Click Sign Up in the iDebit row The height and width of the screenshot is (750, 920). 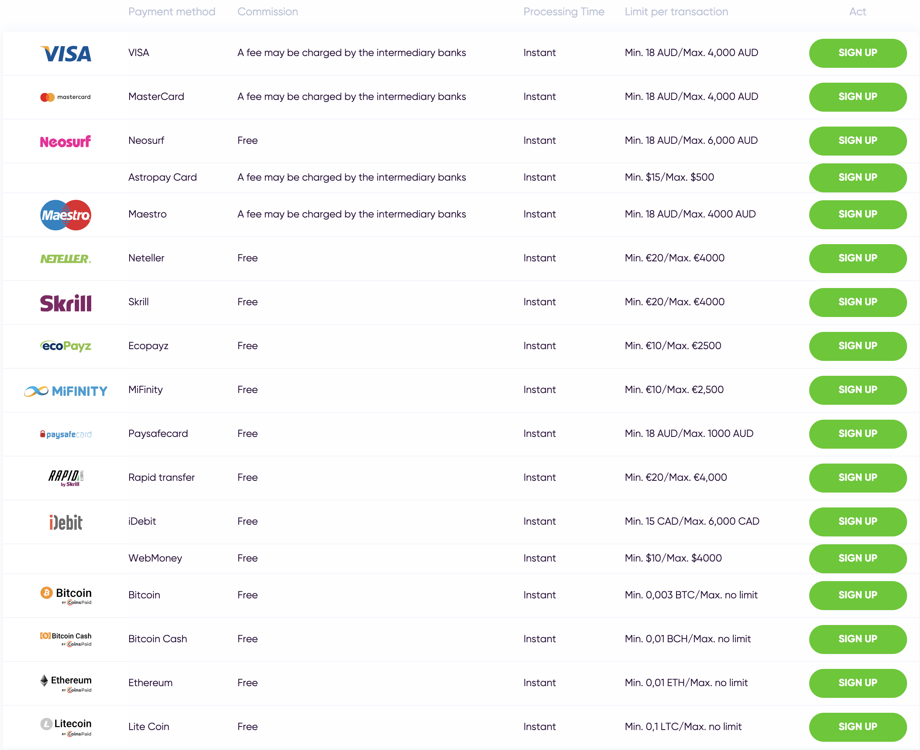(857, 522)
